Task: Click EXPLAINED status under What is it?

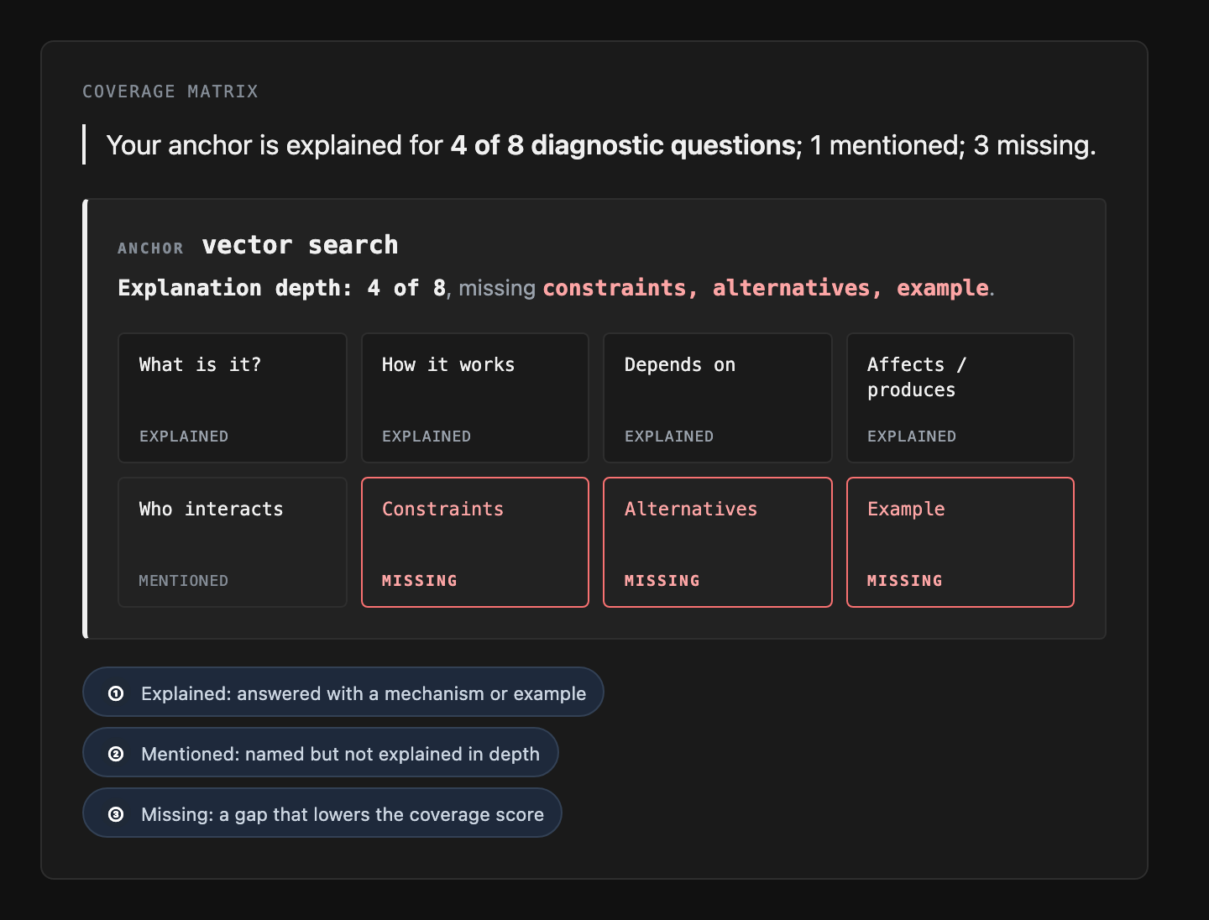Action: (184, 436)
